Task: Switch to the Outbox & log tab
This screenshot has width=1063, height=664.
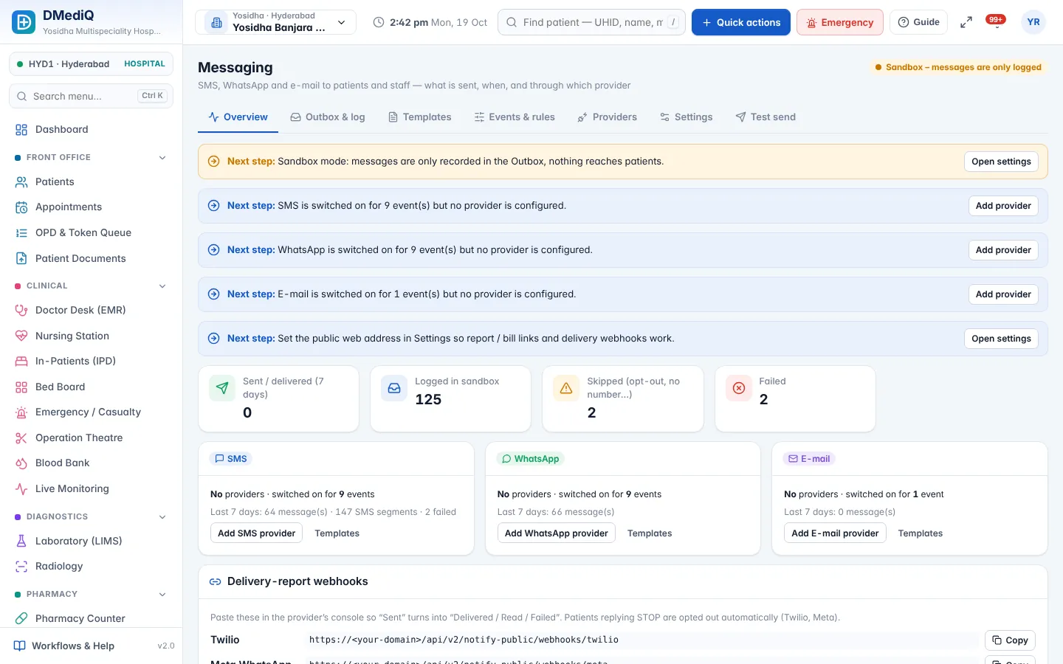Action: [x=328, y=117]
